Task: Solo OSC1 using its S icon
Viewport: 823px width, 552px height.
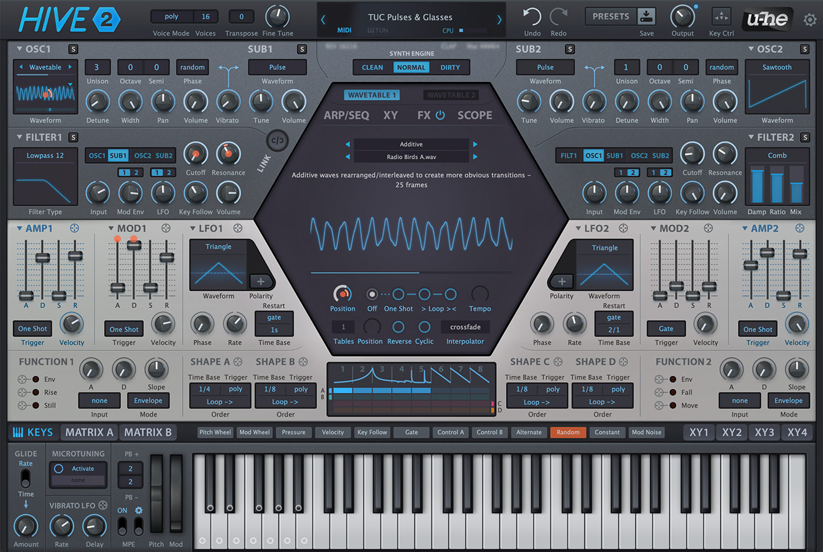Action: 73,49
